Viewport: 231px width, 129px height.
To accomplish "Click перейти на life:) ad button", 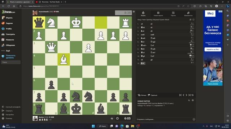I will pos(213,49).
